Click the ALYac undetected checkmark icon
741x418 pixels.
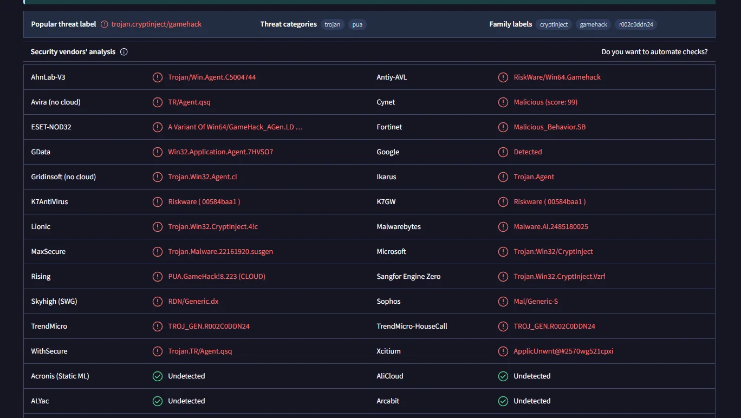pyautogui.click(x=158, y=401)
